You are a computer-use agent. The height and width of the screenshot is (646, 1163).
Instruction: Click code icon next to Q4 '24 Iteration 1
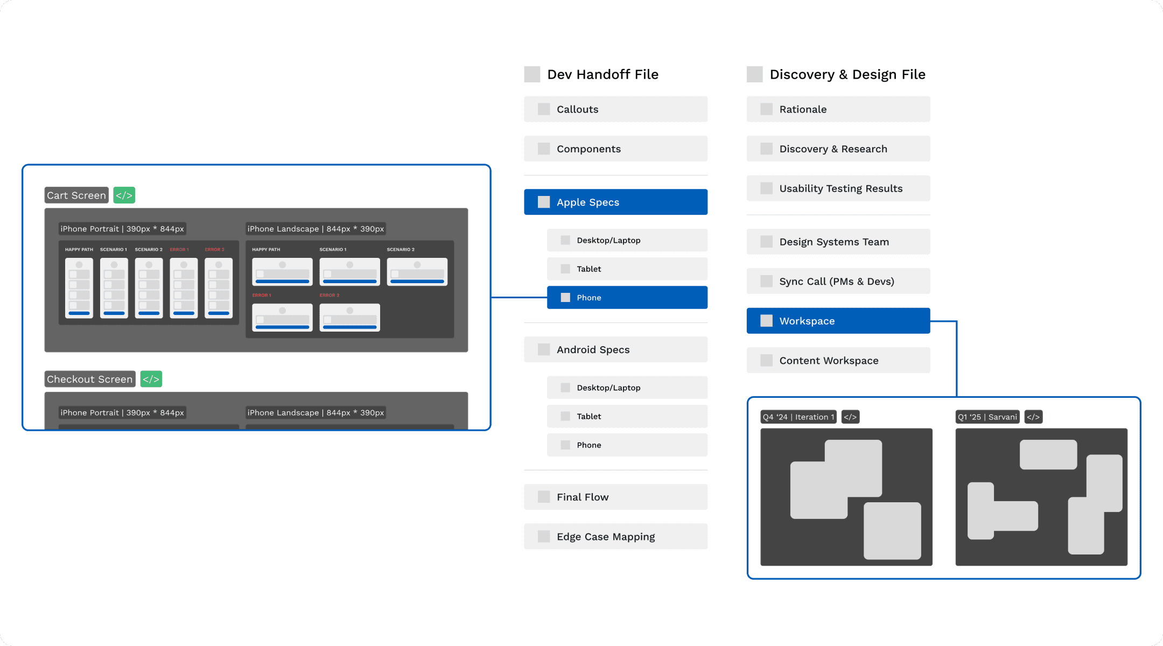tap(850, 417)
